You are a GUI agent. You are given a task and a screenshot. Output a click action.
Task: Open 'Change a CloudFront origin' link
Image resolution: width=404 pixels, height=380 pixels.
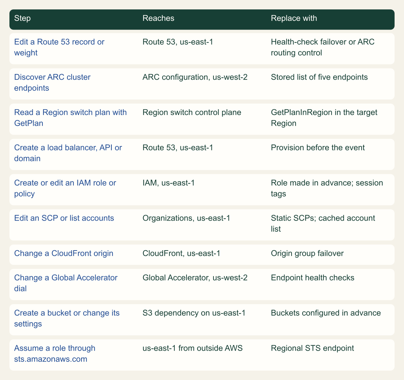(64, 253)
